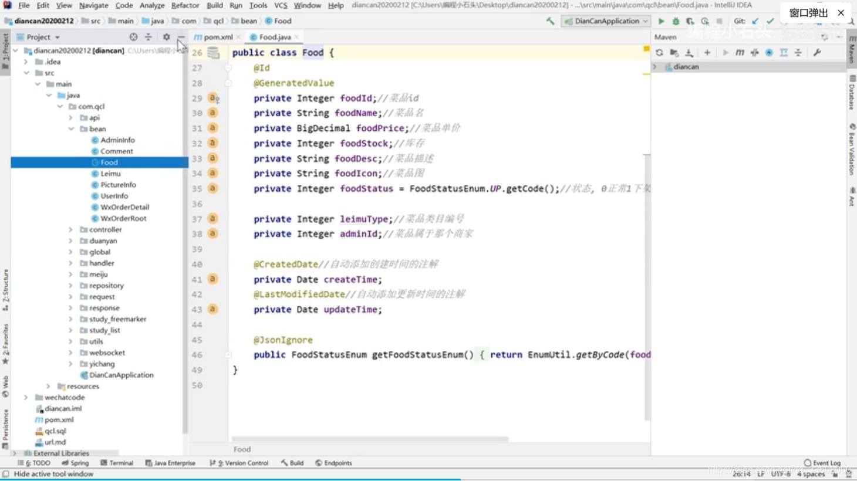
Task: Run with coverage icon in toolbar
Action: click(690, 21)
